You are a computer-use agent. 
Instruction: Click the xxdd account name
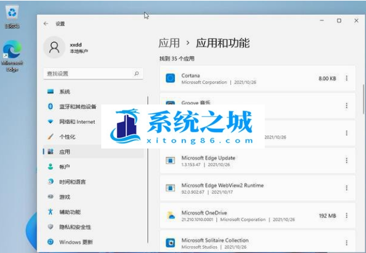point(75,45)
